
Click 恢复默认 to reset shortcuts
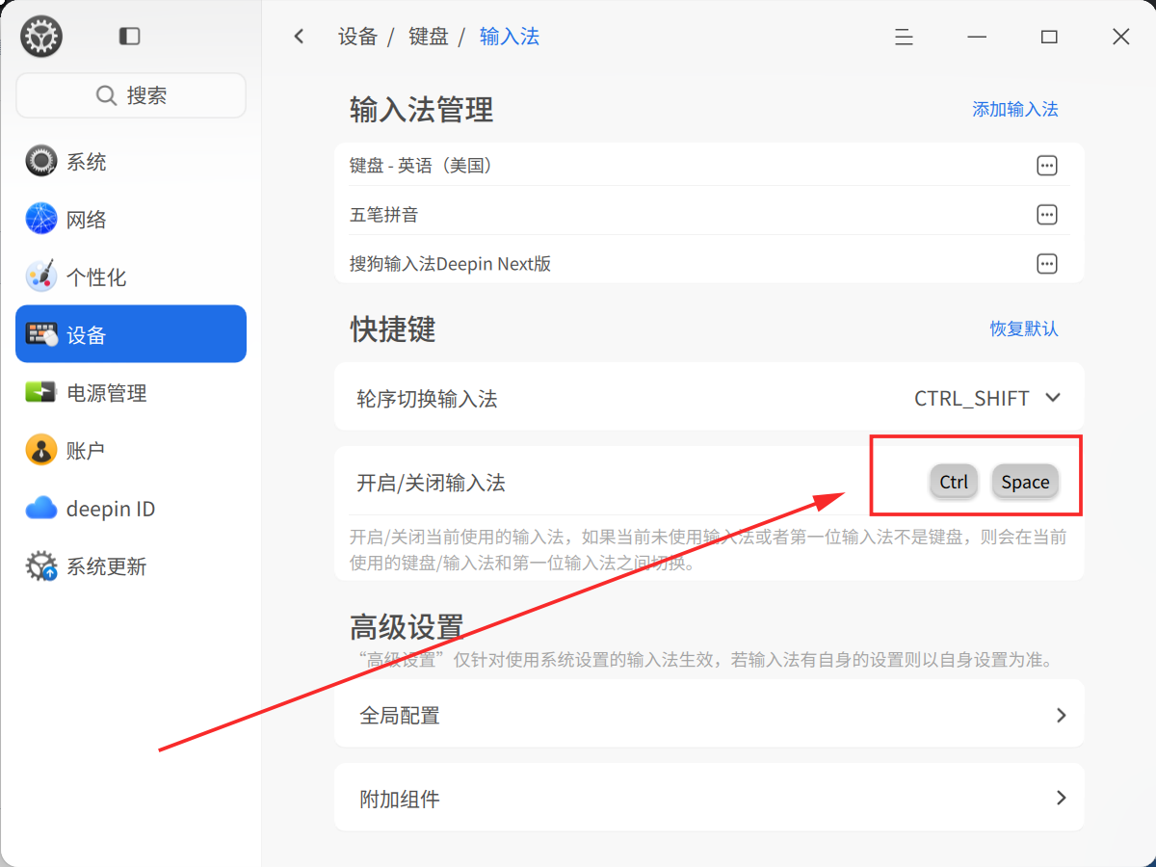[1024, 328]
